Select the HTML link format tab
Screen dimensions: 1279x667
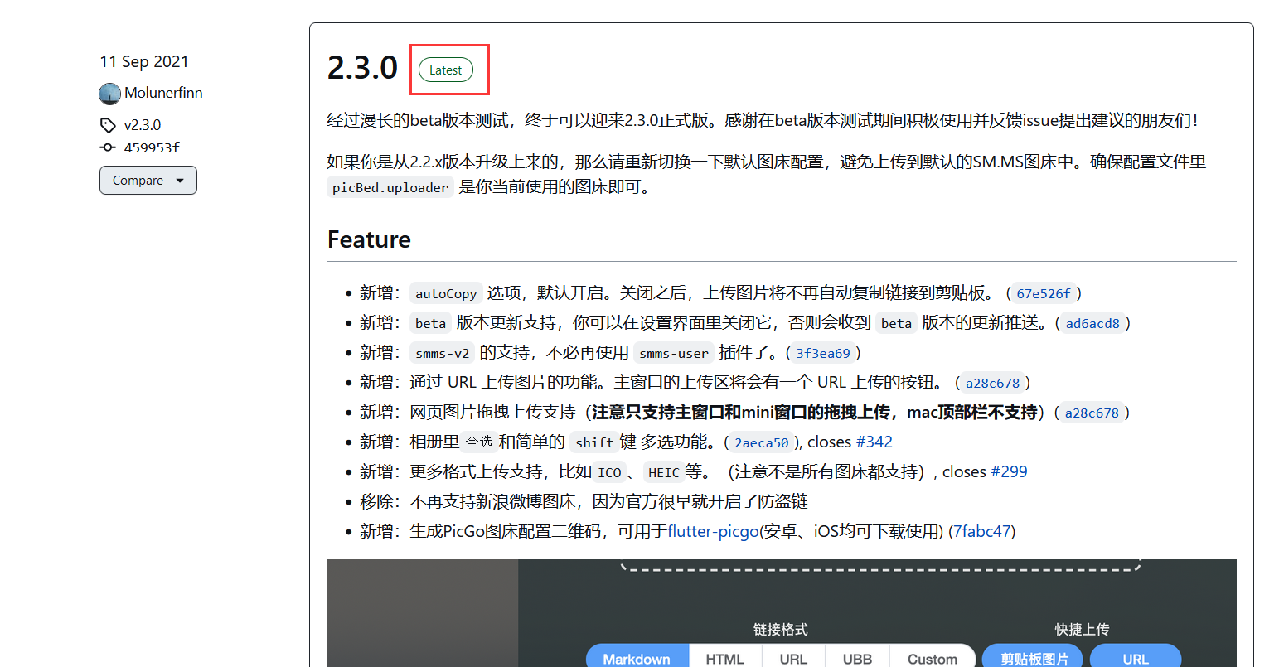click(x=725, y=658)
